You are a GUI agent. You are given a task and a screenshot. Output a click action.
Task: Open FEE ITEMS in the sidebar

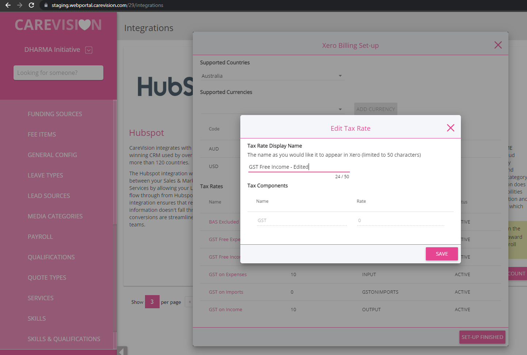42,134
